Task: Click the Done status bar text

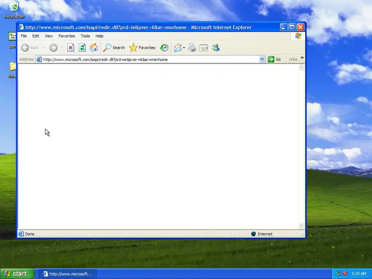Action: [x=30, y=234]
